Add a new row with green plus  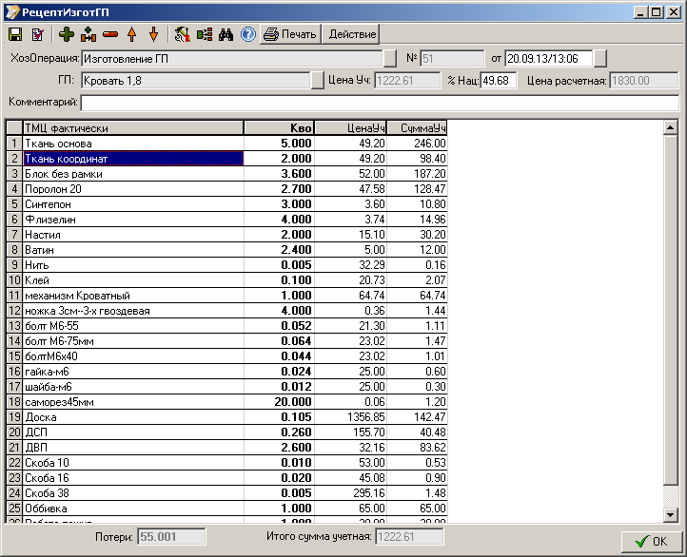coord(67,34)
